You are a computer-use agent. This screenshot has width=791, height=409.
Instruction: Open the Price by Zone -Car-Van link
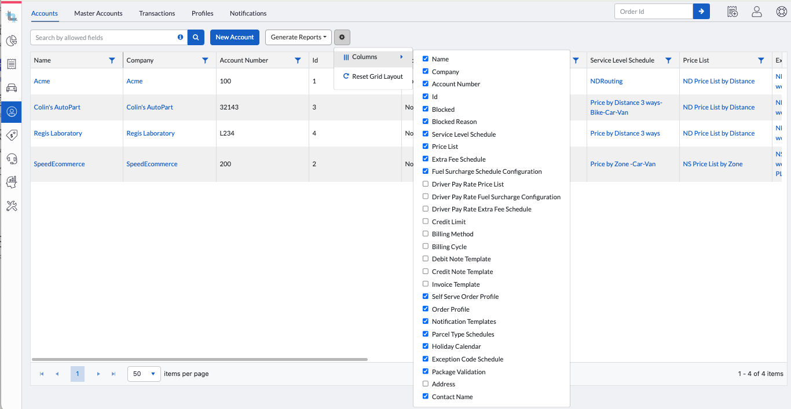(623, 164)
